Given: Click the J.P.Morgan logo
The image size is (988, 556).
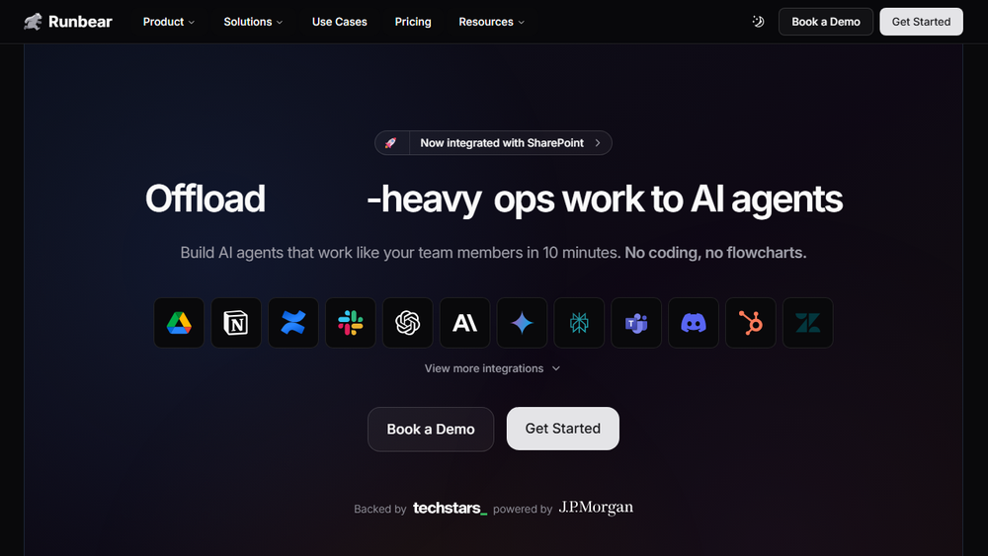Looking at the screenshot, I should click(596, 508).
